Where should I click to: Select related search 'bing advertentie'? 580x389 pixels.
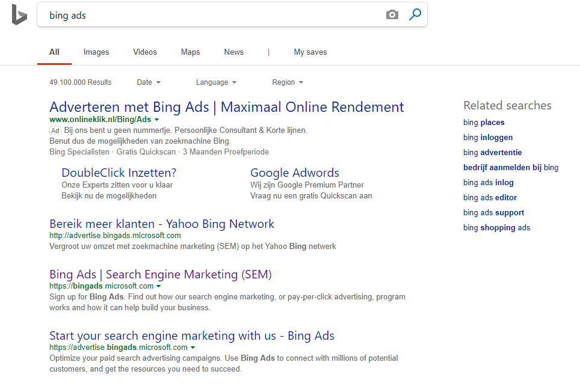(492, 152)
